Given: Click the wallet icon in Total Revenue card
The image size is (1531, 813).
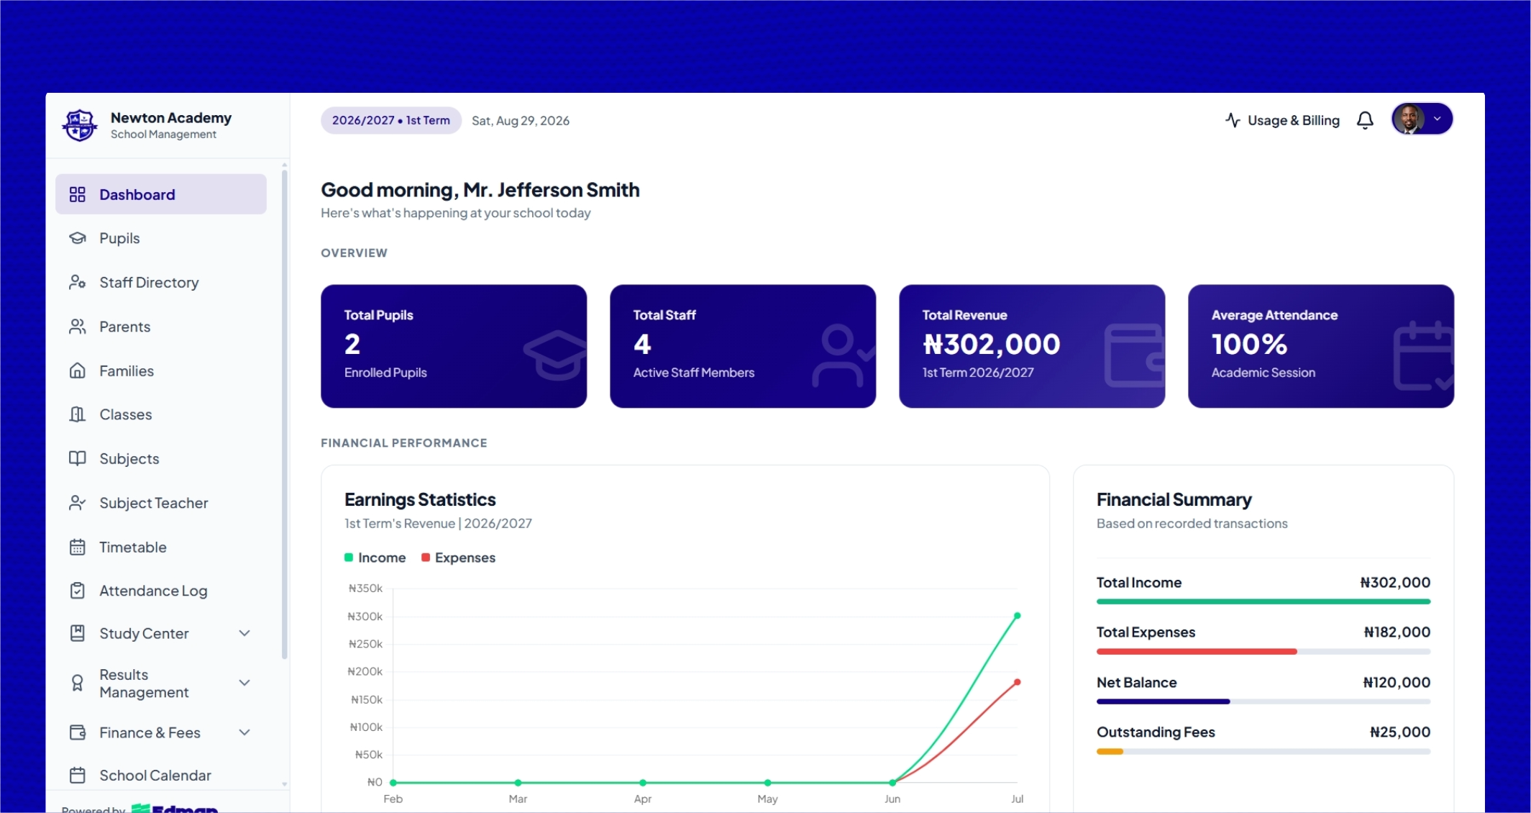Looking at the screenshot, I should [x=1134, y=355].
